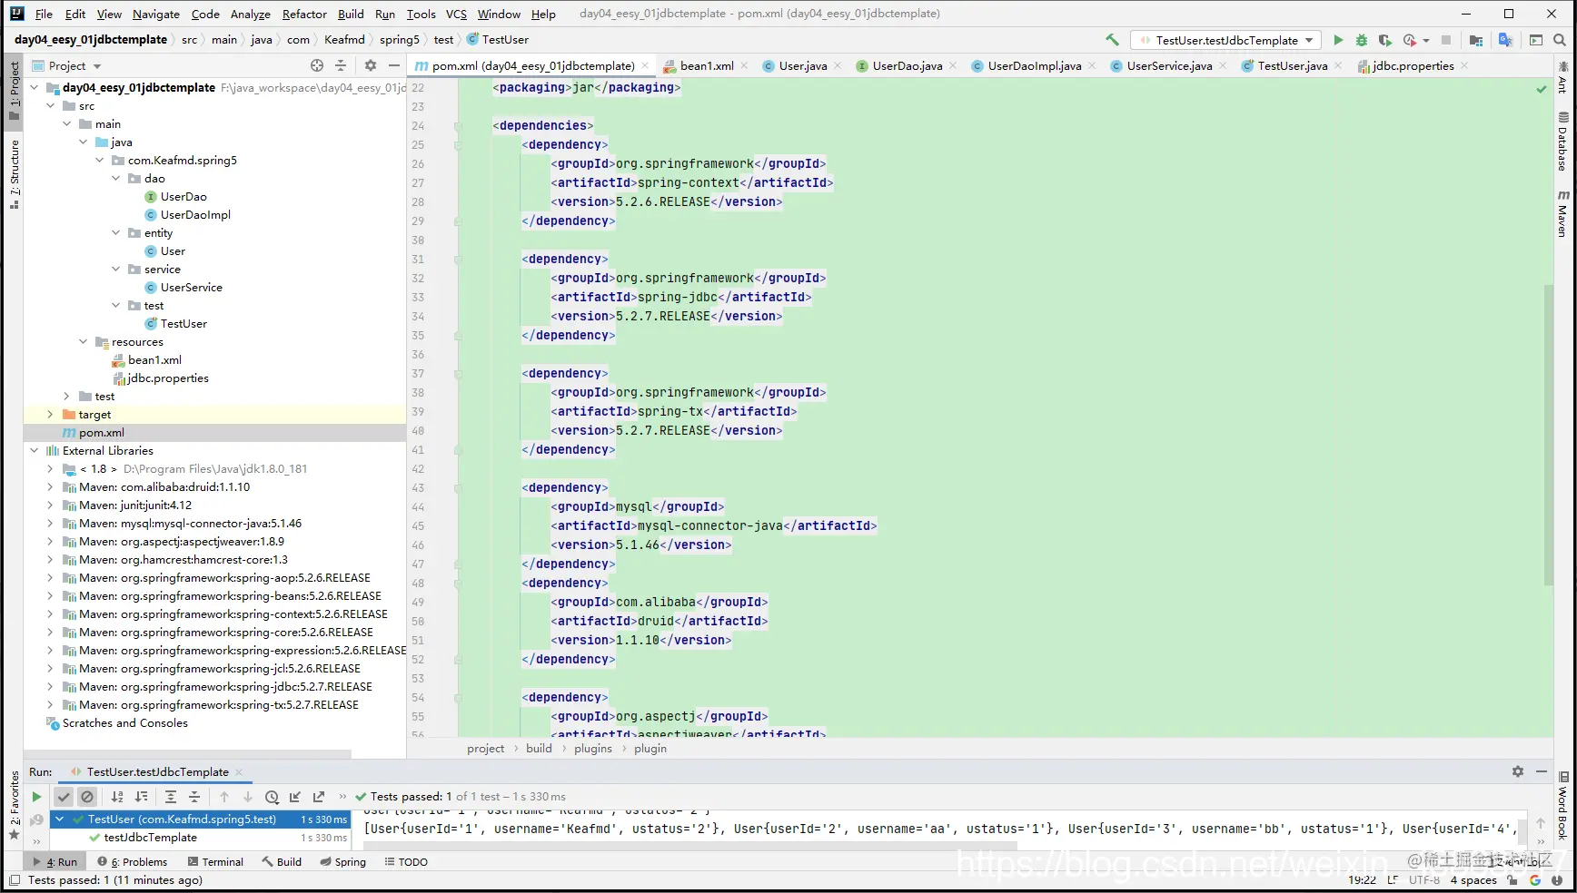
Task: Collapse the dao package
Action: tap(116, 179)
